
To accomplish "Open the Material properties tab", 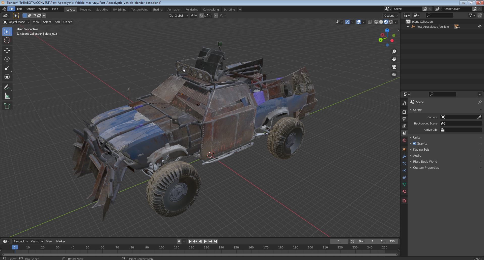I will pos(404,192).
